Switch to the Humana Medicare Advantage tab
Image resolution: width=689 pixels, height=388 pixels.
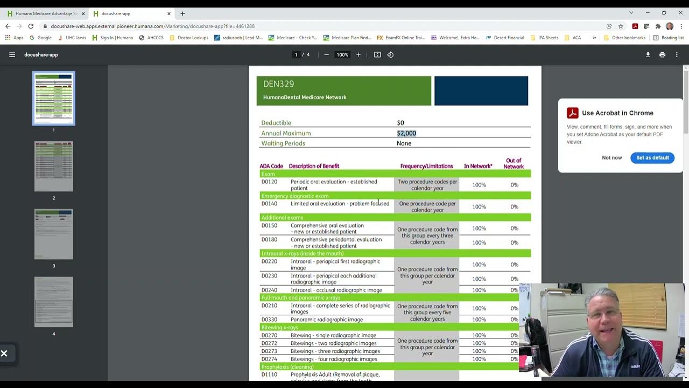(45, 13)
